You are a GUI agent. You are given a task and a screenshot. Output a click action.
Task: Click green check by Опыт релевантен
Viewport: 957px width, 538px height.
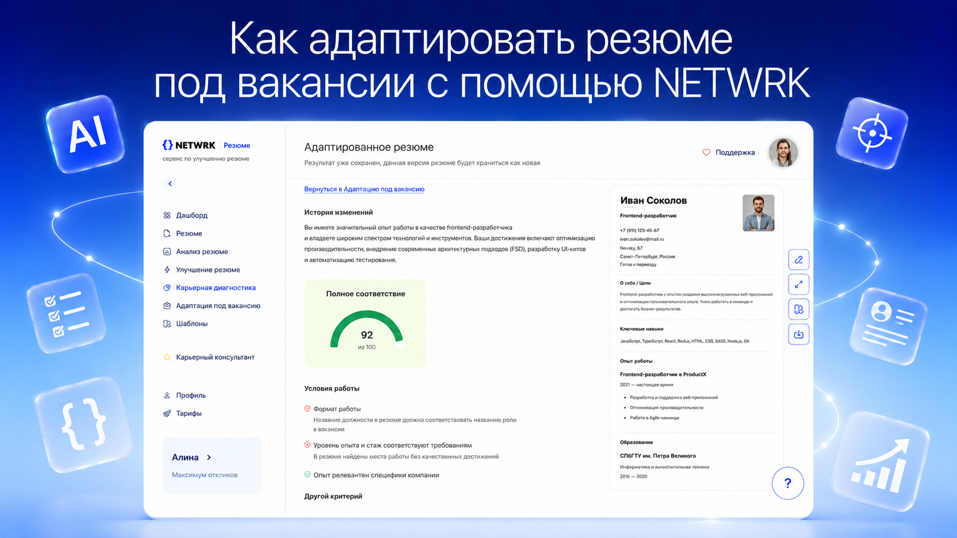[x=307, y=475]
